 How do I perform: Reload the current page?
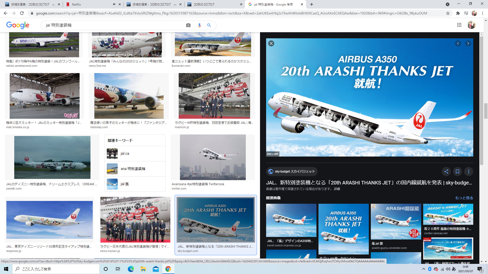tap(22, 13)
